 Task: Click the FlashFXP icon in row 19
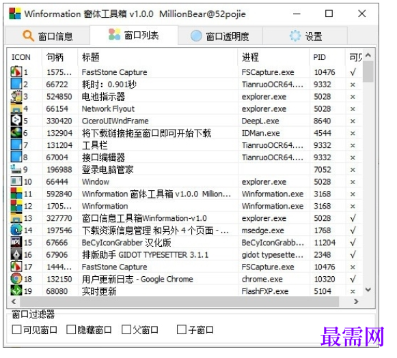(x=16, y=290)
